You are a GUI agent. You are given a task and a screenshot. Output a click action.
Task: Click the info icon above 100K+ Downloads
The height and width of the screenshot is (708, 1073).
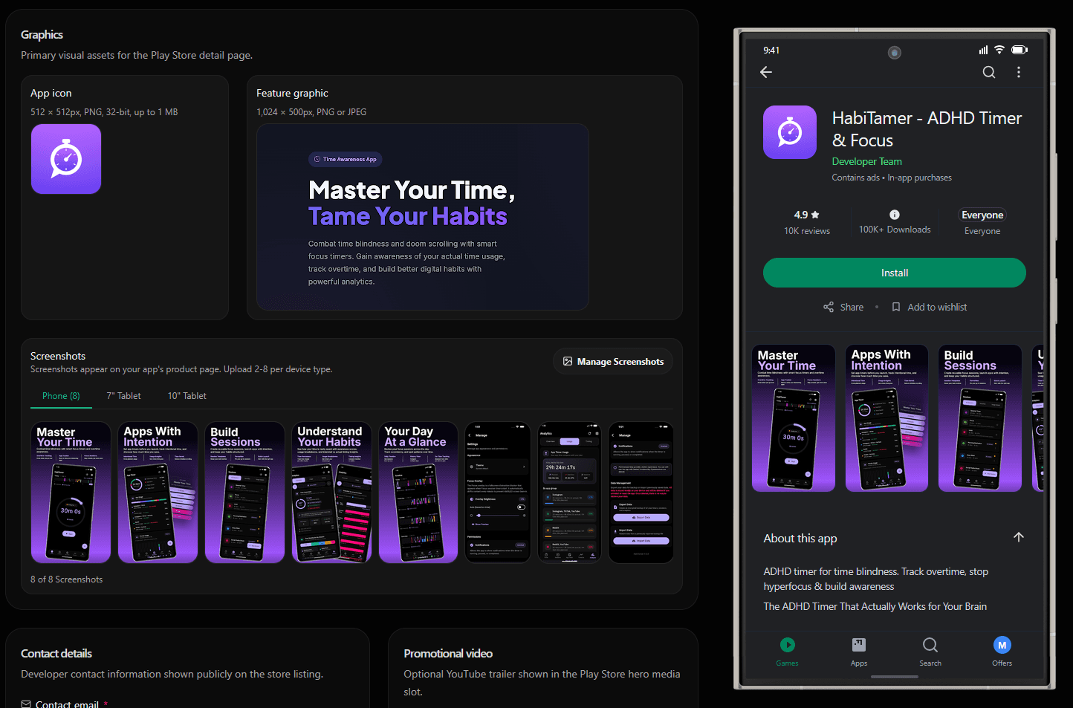point(895,215)
